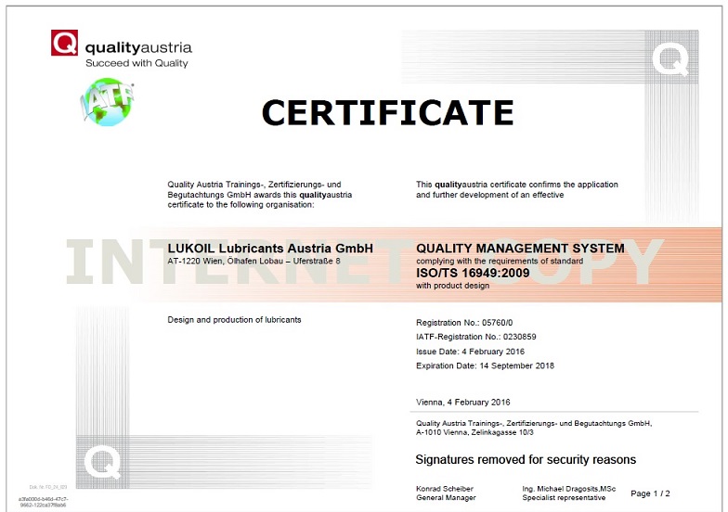
Task: Click the 'qualityaustria' brand name text
Action: (x=138, y=48)
